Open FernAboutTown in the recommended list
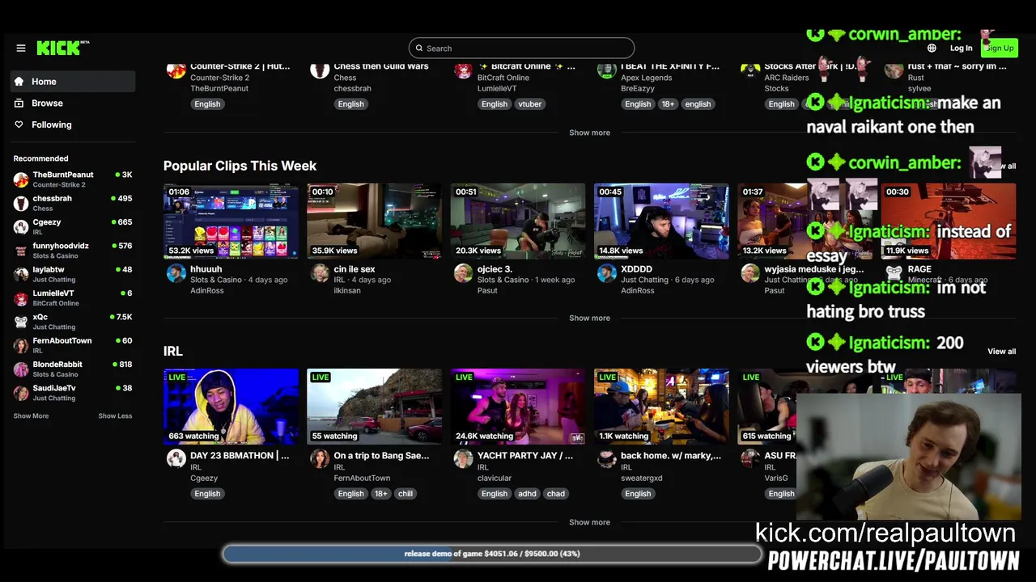The image size is (1036, 582). click(73, 345)
